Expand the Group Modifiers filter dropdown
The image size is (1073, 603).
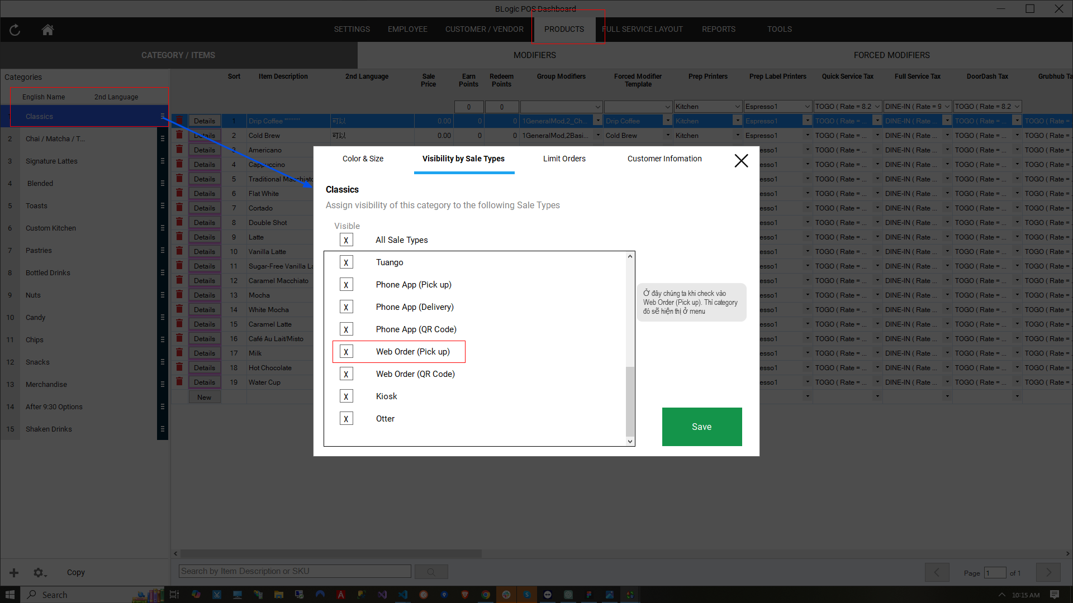tap(597, 107)
